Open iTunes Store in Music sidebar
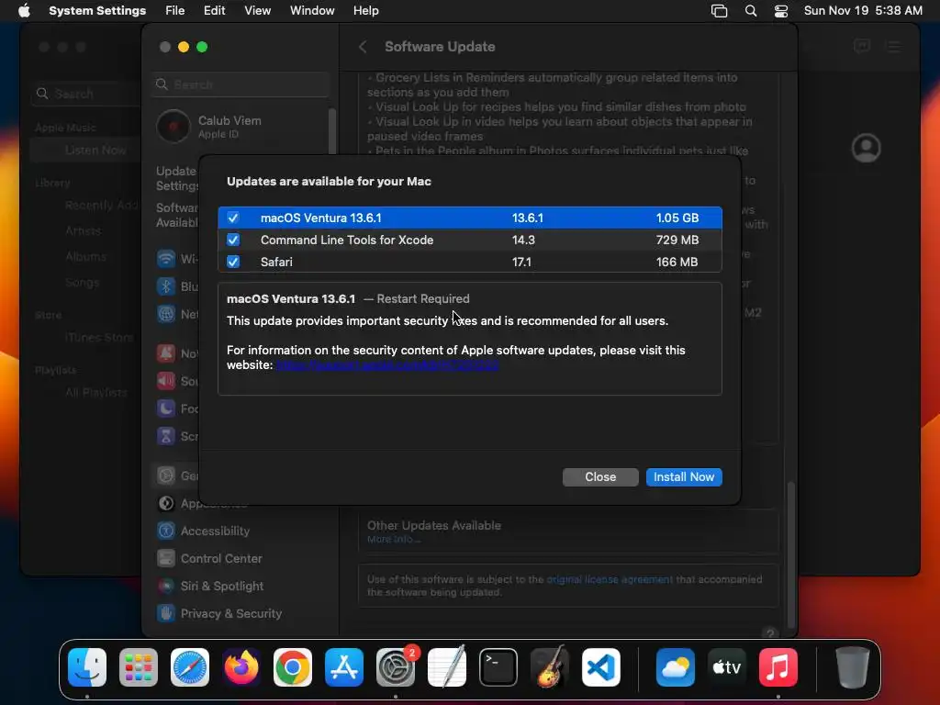Image resolution: width=940 pixels, height=705 pixels. coord(99,338)
